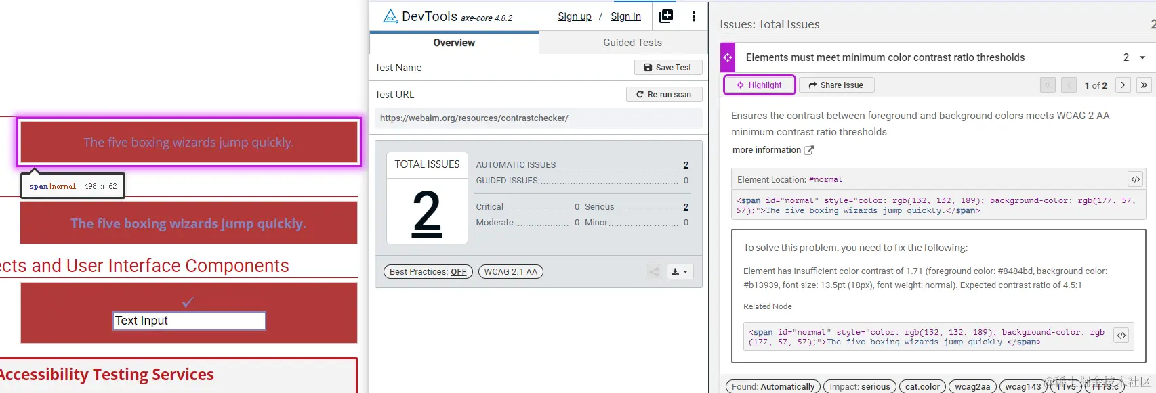This screenshot has width=1156, height=393.
Task: Click the wcag143 tag
Action: pyautogui.click(x=1023, y=387)
